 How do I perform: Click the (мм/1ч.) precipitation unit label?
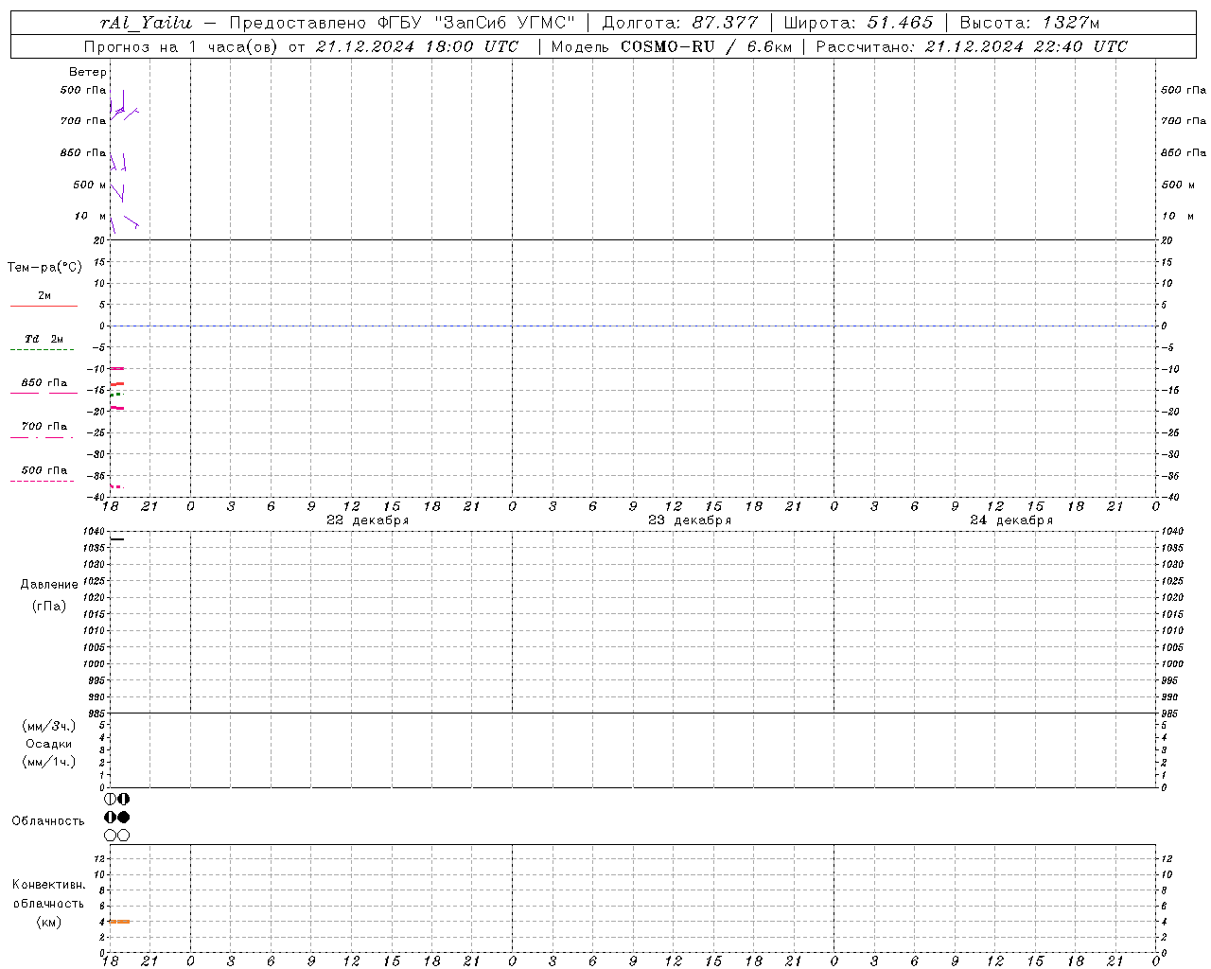[49, 762]
